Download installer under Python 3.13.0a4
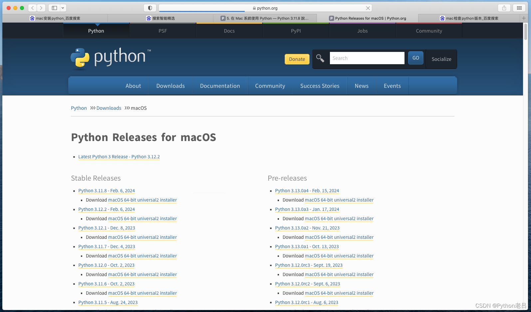The height and width of the screenshot is (312, 531). coord(339,200)
